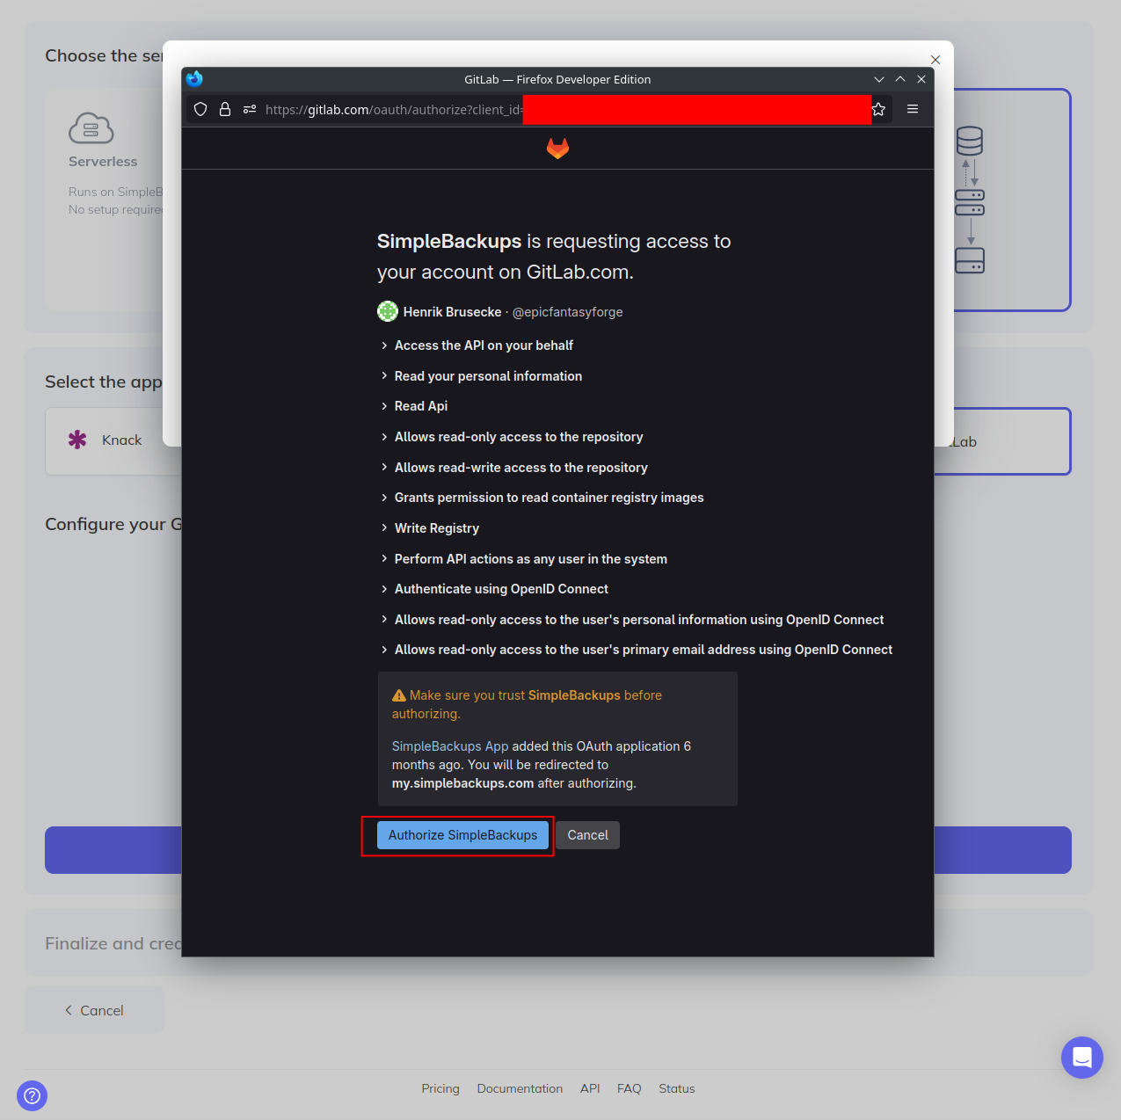Open the Pricing footer link
The height and width of the screenshot is (1120, 1121).
click(x=440, y=1088)
